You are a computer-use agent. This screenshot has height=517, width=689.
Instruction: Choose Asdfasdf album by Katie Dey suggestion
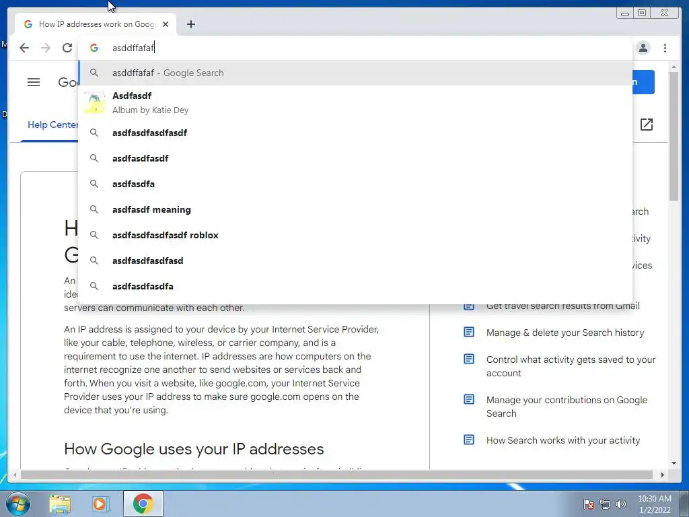click(355, 103)
